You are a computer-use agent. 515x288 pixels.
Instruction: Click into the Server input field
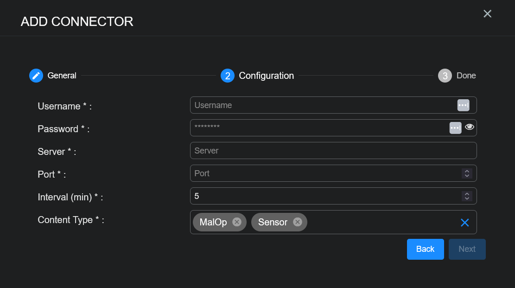(x=333, y=151)
